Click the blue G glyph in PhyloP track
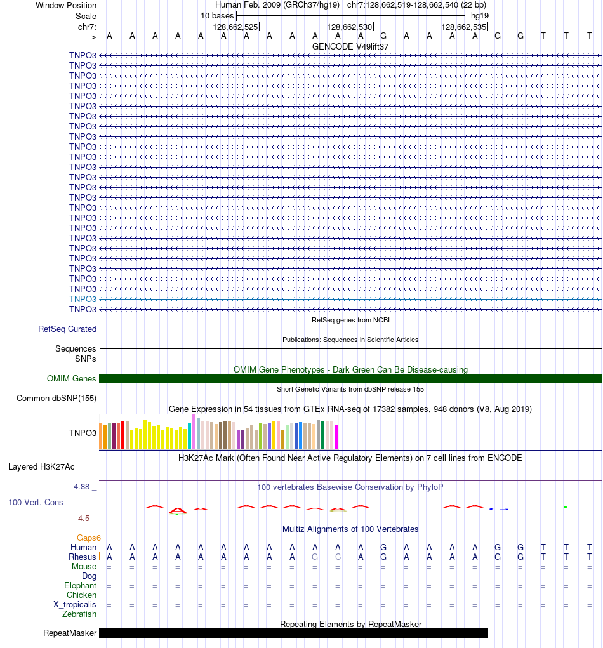The image size is (603, 648). coord(499,509)
